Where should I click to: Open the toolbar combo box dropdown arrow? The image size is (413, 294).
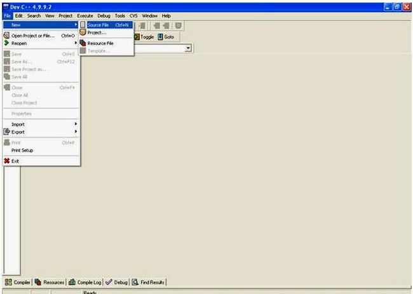(x=188, y=48)
